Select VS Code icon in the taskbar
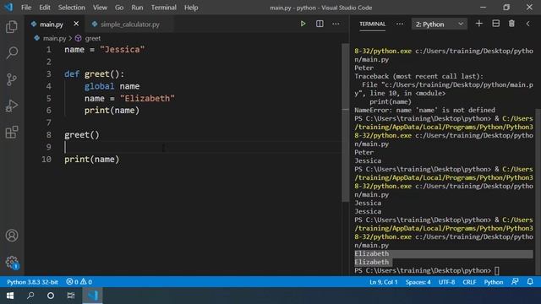 point(92,296)
